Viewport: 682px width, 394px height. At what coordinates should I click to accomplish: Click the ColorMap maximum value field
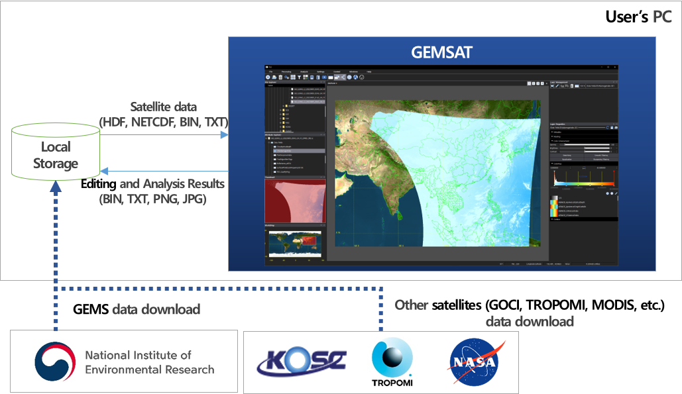tap(606, 168)
